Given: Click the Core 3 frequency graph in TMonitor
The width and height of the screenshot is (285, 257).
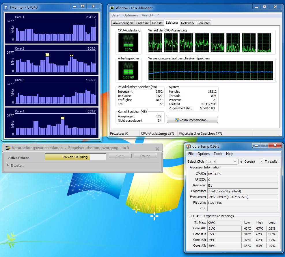Looking at the screenshot, I should coord(55,93).
